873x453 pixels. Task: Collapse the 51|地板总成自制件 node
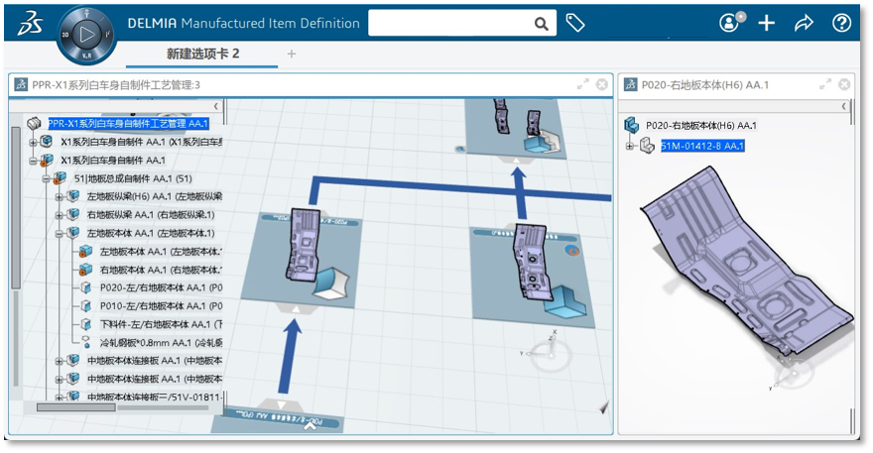coord(47,179)
